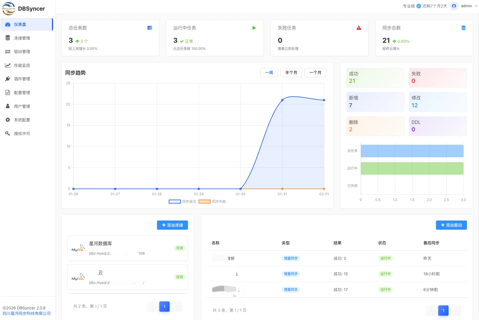Screen dimensions: 479x320
Task: Click the 成功 21 statistics card
Action: 375,78
